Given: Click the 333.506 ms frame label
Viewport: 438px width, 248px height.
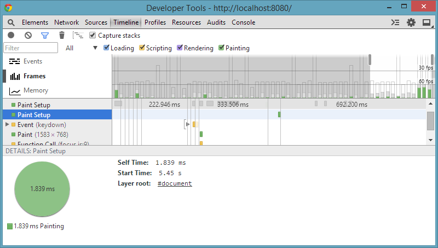Looking at the screenshot, I should tap(233, 105).
